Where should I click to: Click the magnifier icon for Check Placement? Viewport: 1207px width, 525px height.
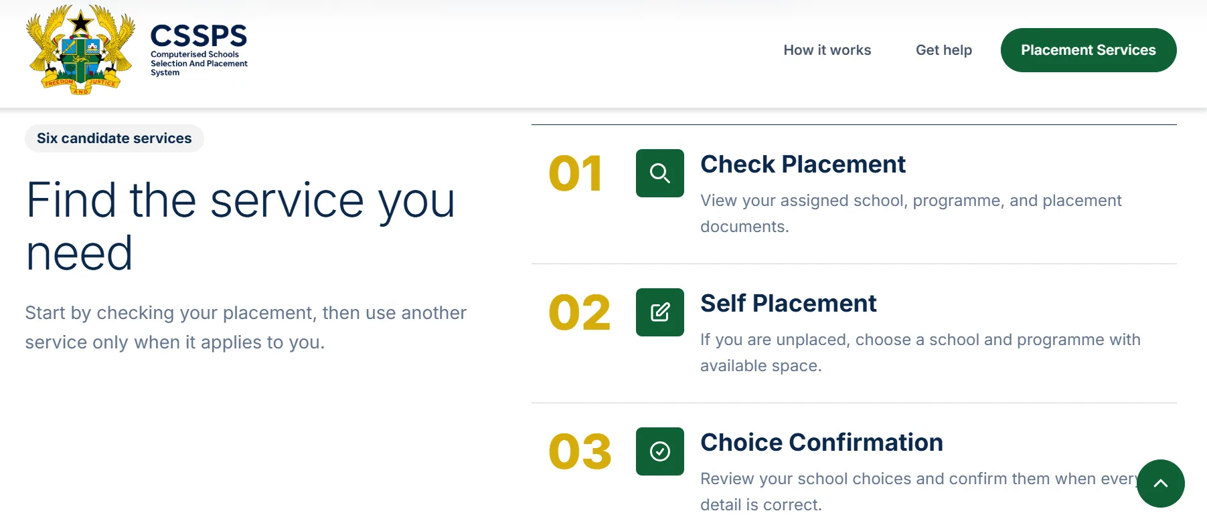pyautogui.click(x=659, y=173)
